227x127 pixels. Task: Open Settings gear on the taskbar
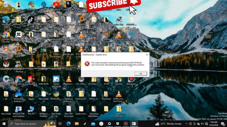pos(110,124)
